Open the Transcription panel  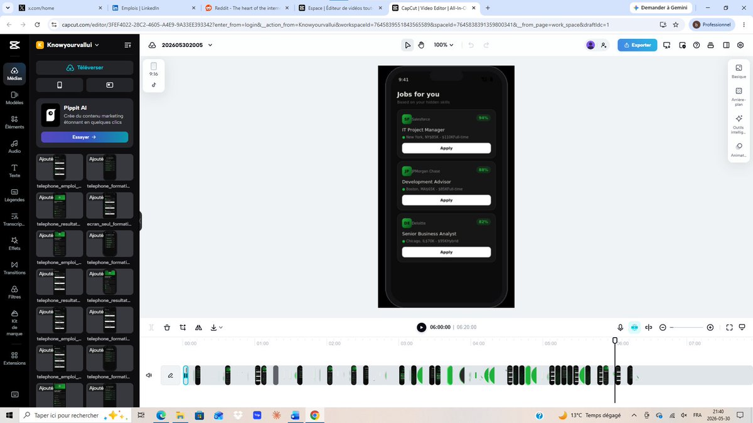point(14,219)
